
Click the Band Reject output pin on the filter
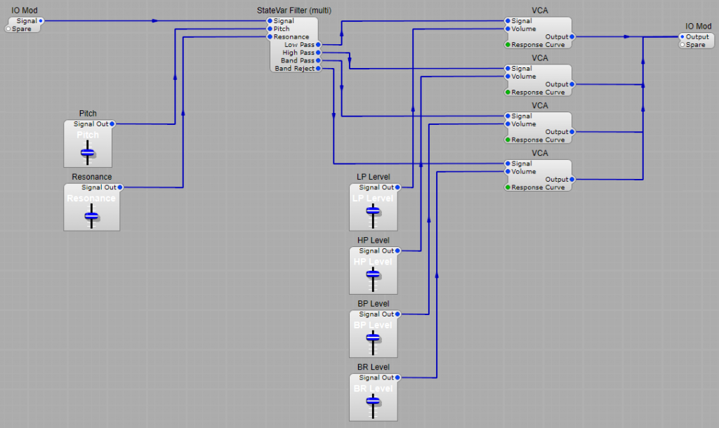tap(319, 69)
